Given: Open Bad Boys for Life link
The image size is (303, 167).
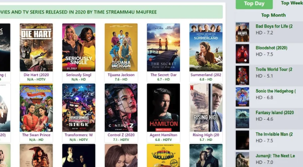Looking at the screenshot, I should [x=274, y=26].
